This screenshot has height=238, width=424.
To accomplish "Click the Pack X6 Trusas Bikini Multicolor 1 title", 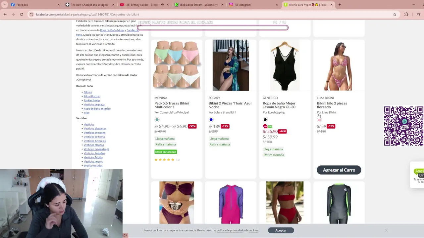I will (x=172, y=105).
